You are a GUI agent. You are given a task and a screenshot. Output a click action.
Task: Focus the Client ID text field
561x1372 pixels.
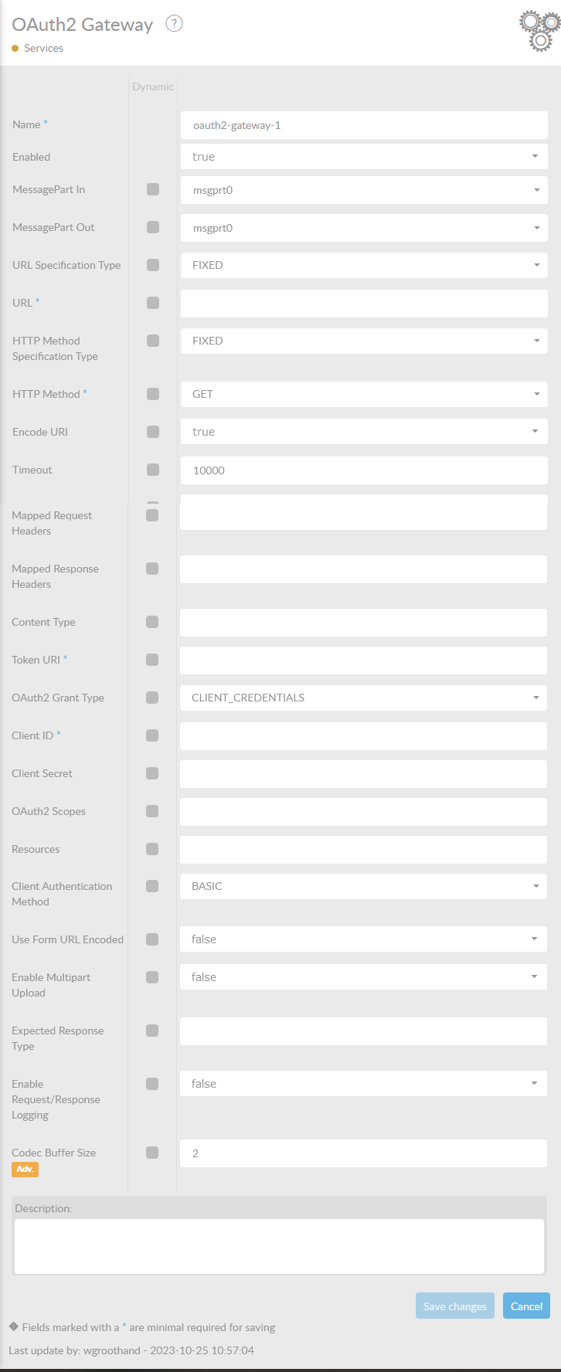(363, 735)
